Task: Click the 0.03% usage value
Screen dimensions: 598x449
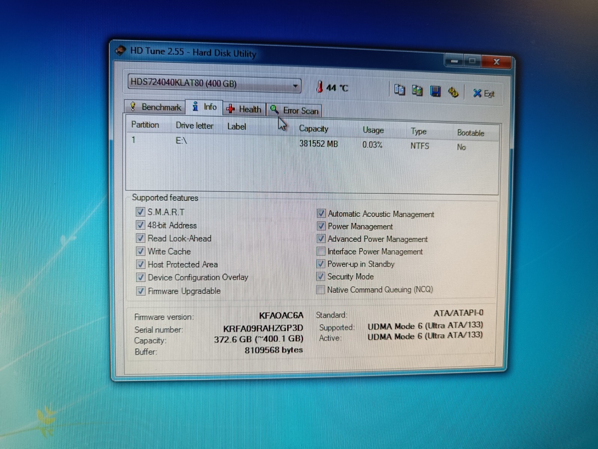Action: point(372,145)
